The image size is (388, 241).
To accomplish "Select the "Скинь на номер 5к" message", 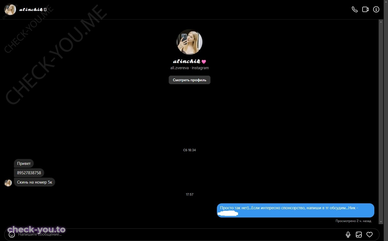I will pyautogui.click(x=35, y=182).
